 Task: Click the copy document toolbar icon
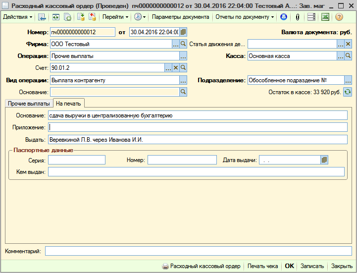pyautogui.click(x=68, y=17)
